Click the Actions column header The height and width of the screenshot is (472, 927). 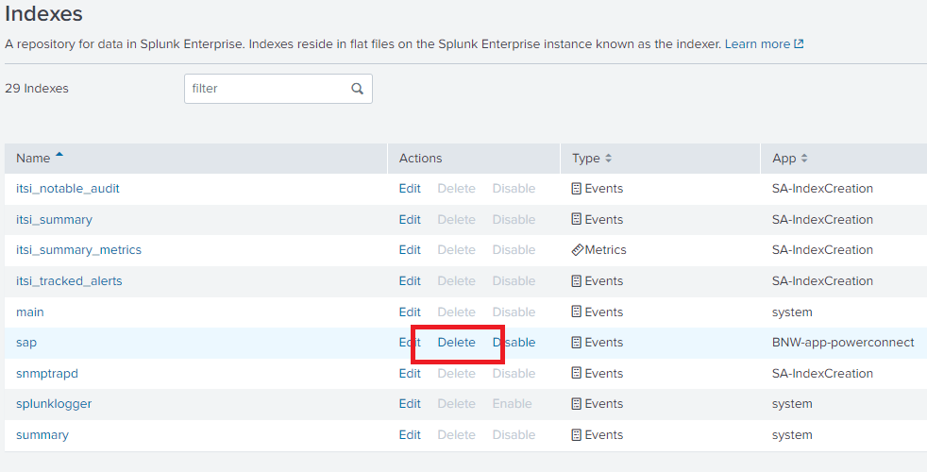point(420,159)
